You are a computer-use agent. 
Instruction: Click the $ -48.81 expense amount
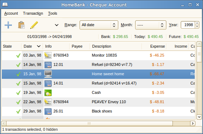point(157,102)
